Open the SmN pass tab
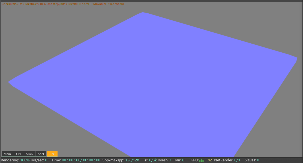Image resolution: width=303 pixels, height=163 pixels. click(30, 154)
